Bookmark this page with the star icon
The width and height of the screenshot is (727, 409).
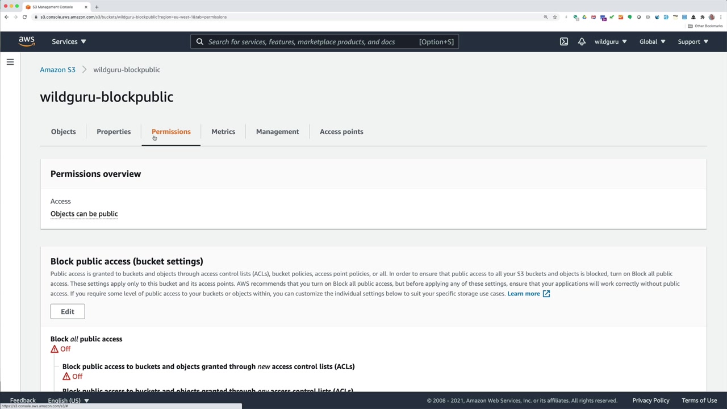tap(555, 17)
